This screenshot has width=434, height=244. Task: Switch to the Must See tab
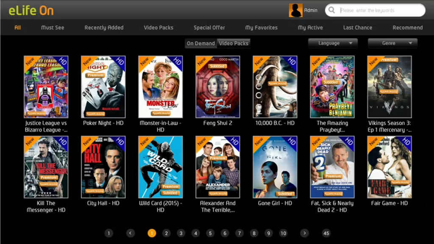pyautogui.click(x=52, y=28)
